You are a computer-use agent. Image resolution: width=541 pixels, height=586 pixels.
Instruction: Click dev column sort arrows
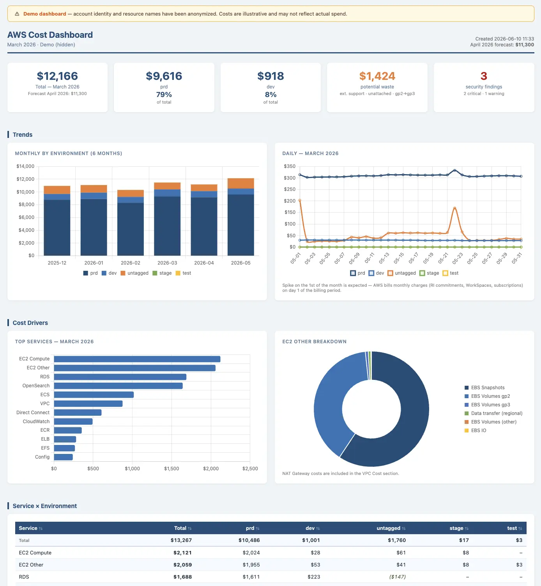coord(318,528)
